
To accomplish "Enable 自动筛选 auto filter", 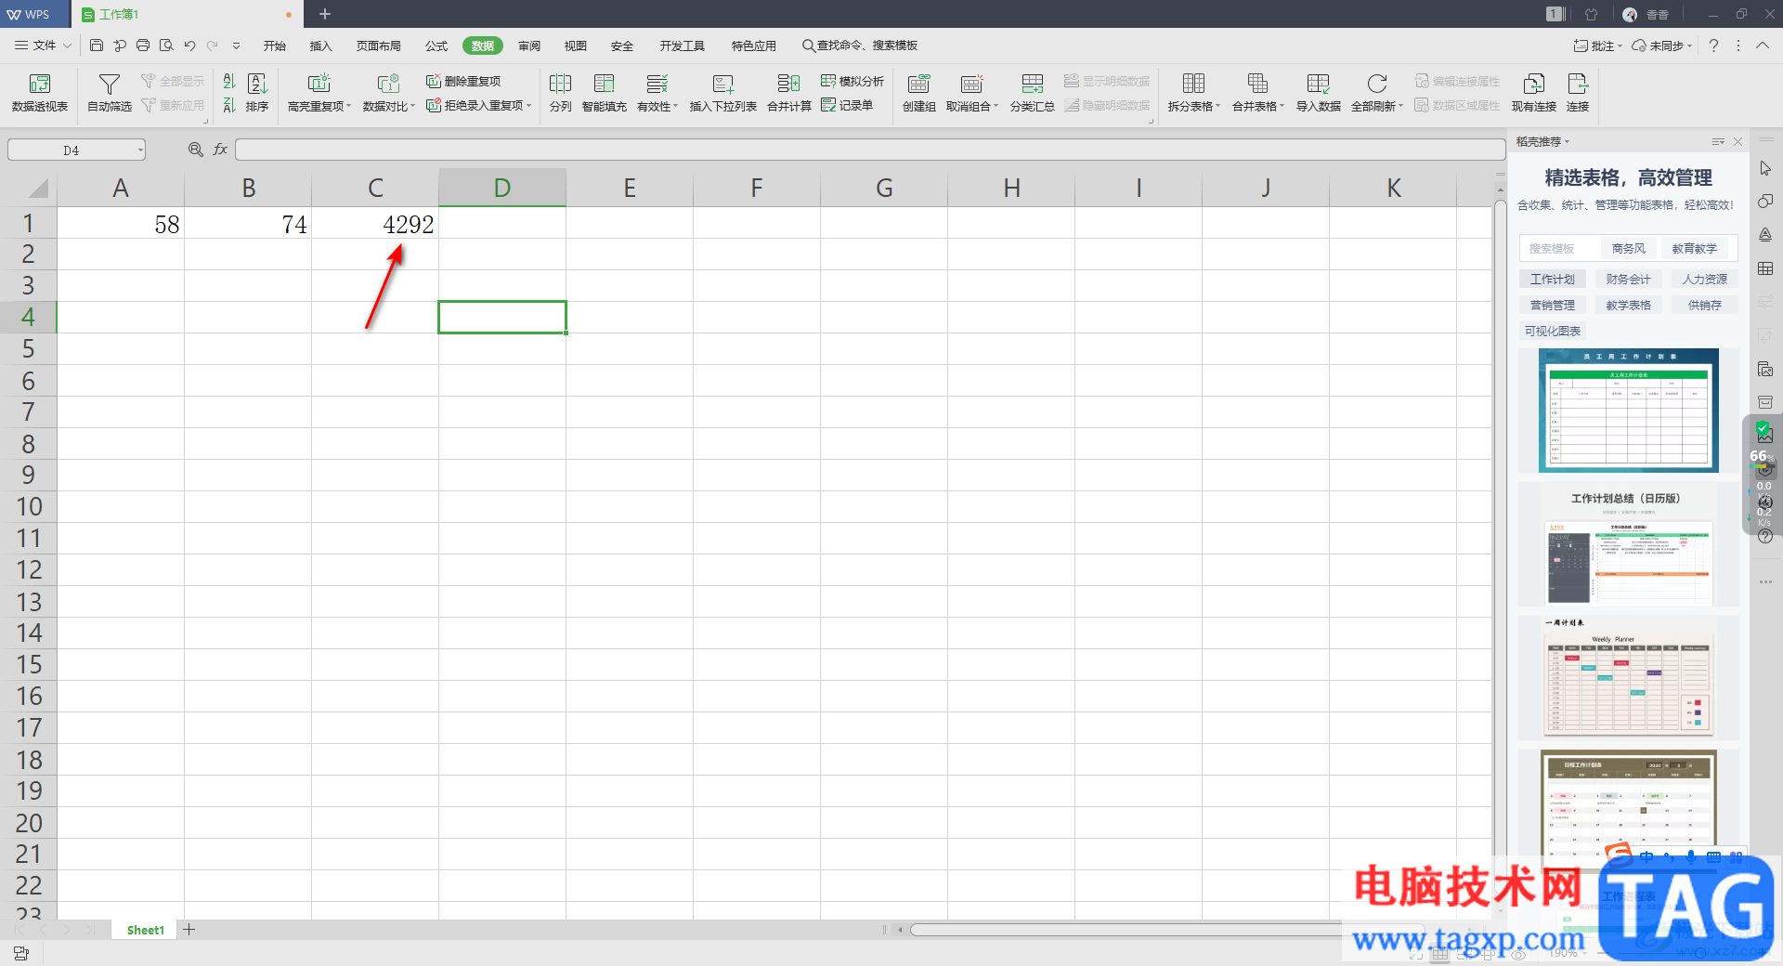I will click(110, 93).
